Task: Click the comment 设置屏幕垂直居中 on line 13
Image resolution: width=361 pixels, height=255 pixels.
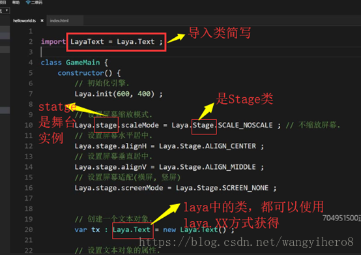Action: [x=113, y=157]
